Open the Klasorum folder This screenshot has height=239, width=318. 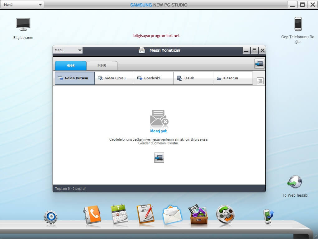[x=233, y=78]
